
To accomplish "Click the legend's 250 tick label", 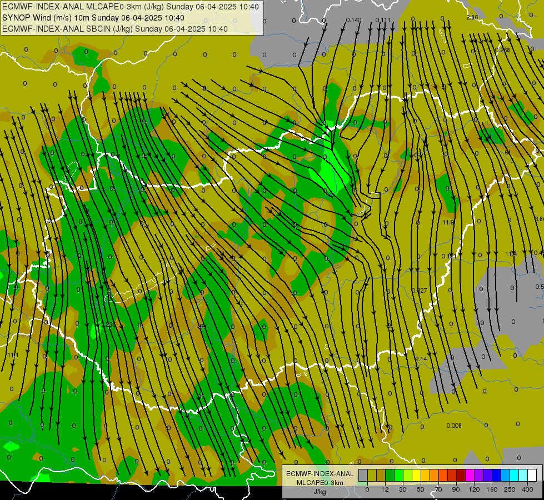I will (510, 489).
